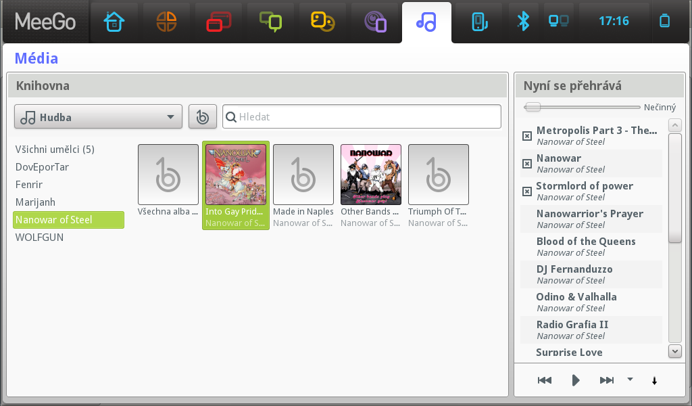692x406 pixels.
Task: Open the next-track options dropdown arrow
Action: (631, 379)
